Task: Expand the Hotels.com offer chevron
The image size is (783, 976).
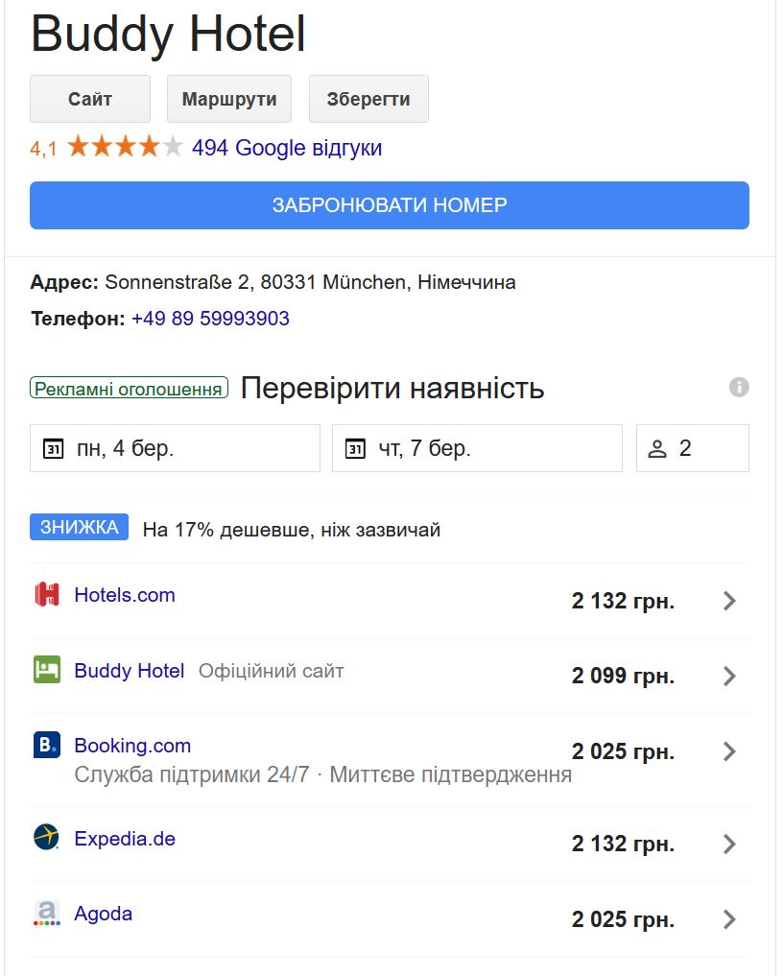Action: point(729,602)
